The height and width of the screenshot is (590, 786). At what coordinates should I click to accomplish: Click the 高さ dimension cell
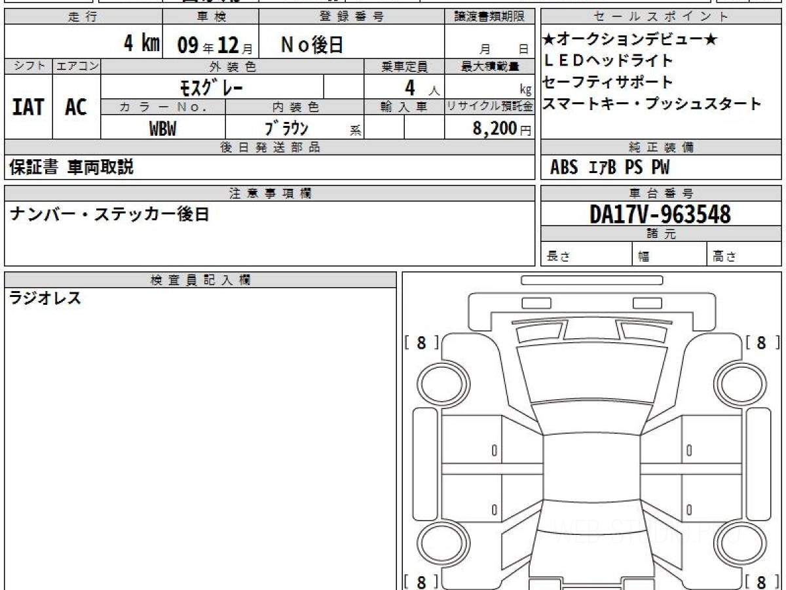click(744, 254)
